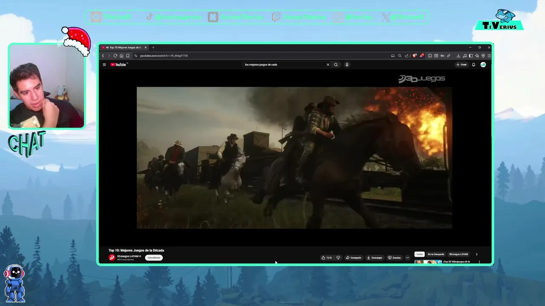
Task: Open VPN shield icon in toolbar
Action: tap(483, 56)
